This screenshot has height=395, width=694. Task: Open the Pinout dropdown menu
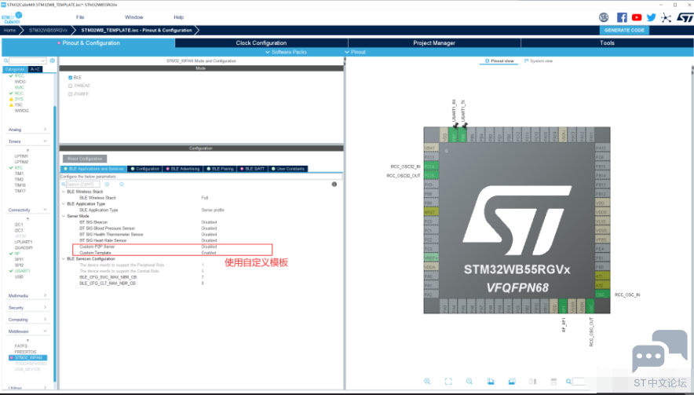point(356,52)
